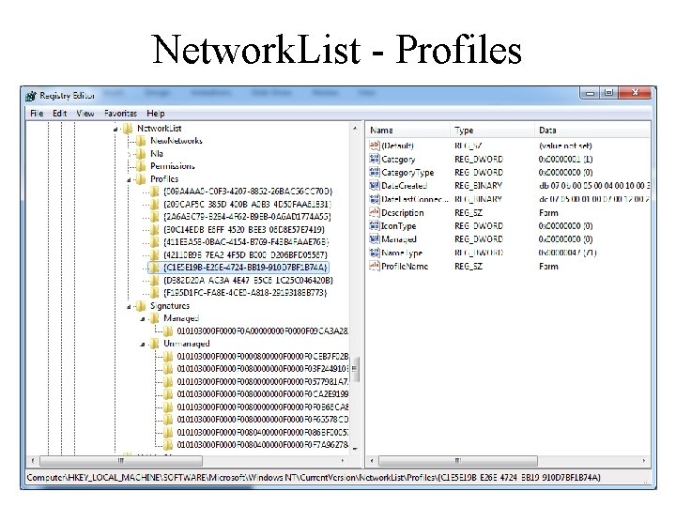
Task: Select the ProfileName value Form
Action: pos(548,267)
